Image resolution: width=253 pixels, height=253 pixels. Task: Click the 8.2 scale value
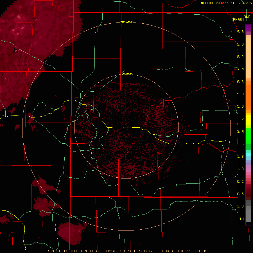coord(240,57)
